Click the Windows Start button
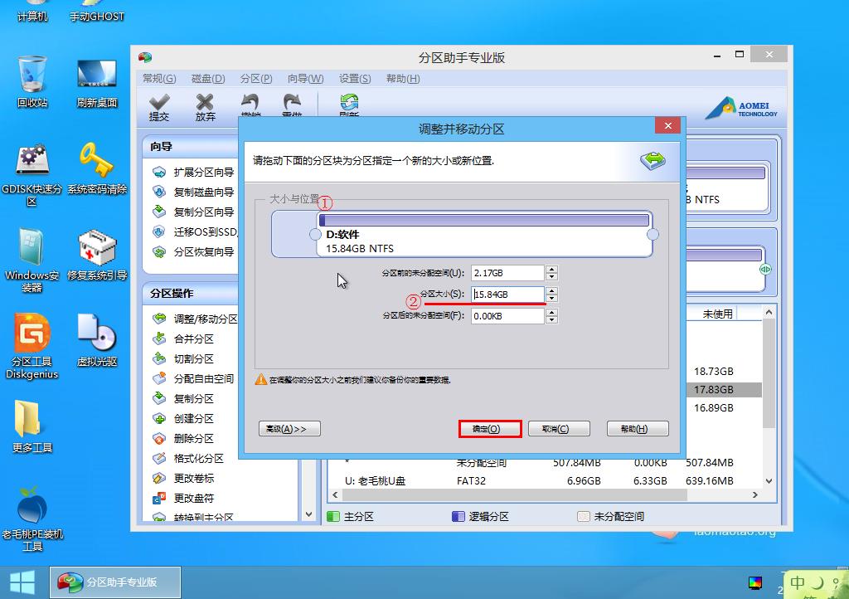The height and width of the screenshot is (599, 849). [x=22, y=582]
